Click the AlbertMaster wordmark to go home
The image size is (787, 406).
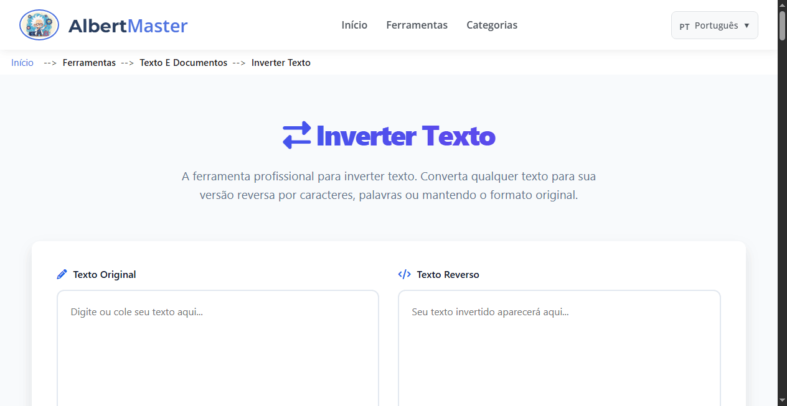click(x=128, y=25)
